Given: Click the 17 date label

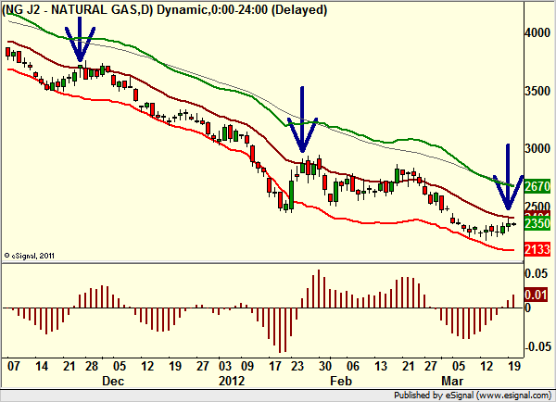Looking at the screenshot, I should tap(275, 366).
